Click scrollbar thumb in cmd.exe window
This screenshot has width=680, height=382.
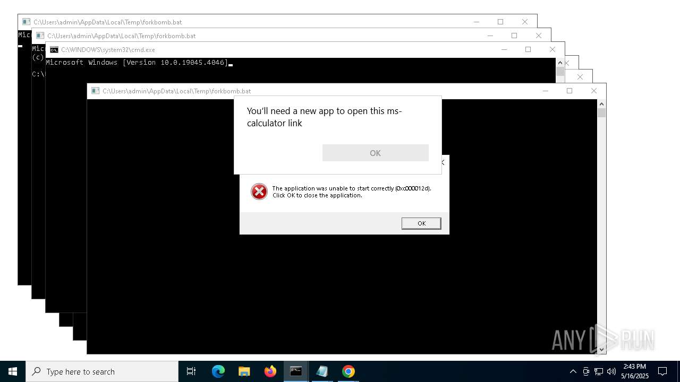point(560,72)
